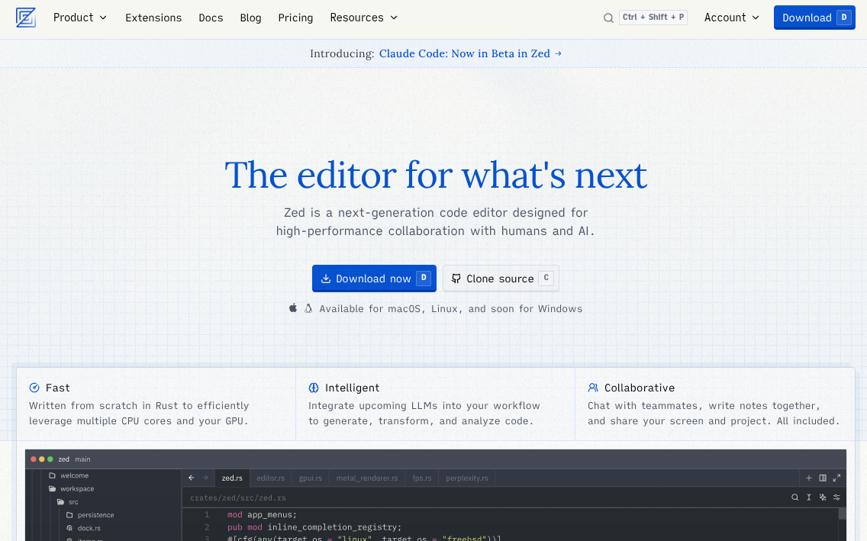Click the Fast feature speedometer icon
The image size is (867, 541).
pos(34,388)
